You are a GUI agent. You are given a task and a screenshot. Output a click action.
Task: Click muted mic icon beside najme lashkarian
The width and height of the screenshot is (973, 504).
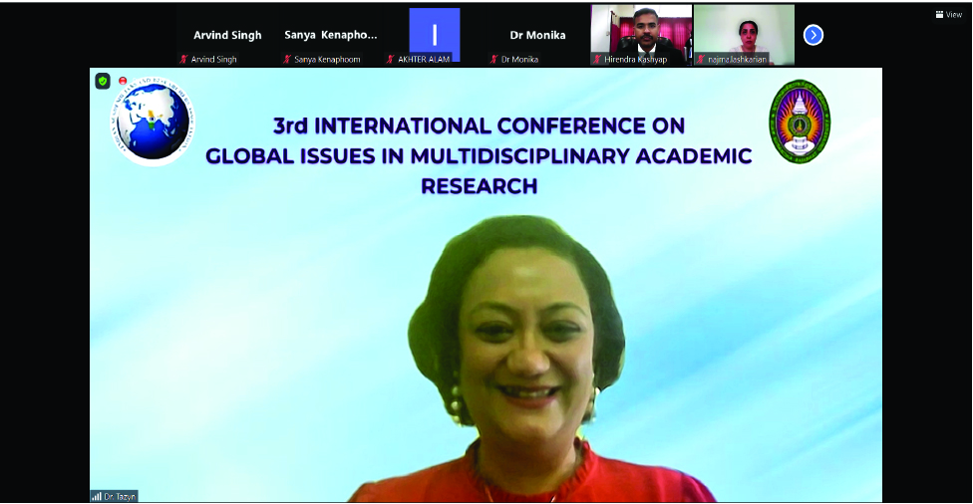(701, 60)
